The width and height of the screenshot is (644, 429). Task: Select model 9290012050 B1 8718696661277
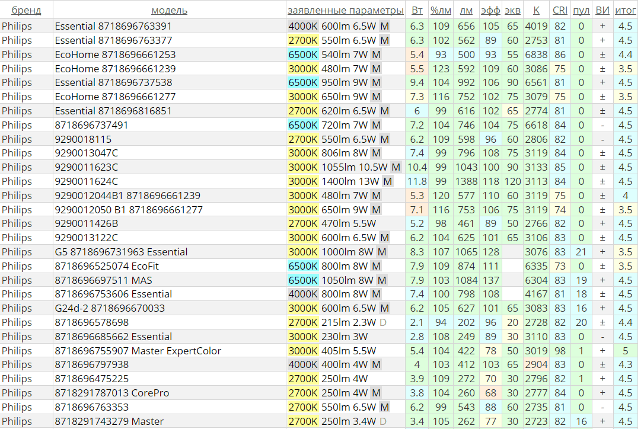pyautogui.click(x=129, y=210)
